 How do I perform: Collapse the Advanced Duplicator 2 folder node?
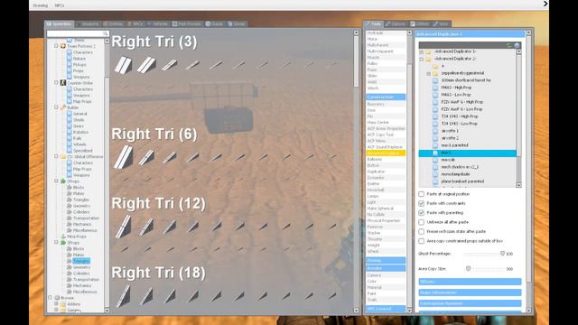pos(422,59)
